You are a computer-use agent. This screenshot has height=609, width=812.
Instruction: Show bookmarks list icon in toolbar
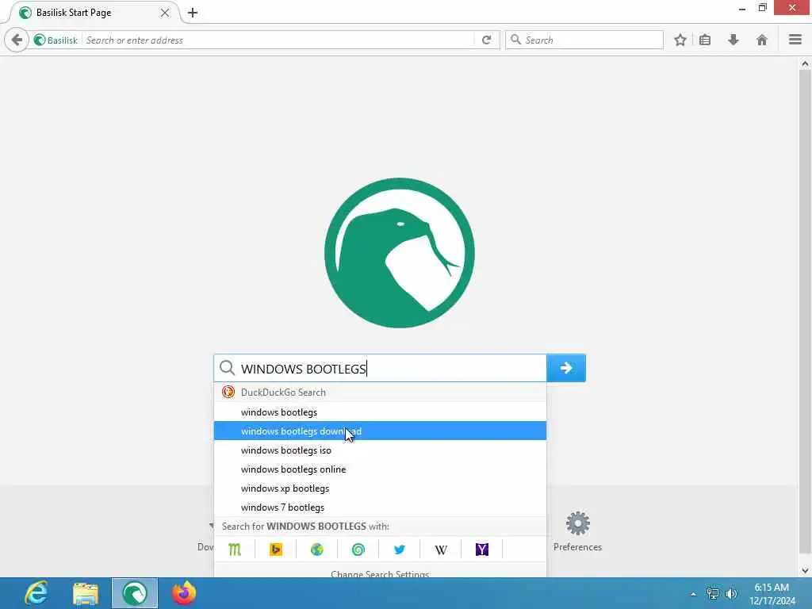(705, 40)
